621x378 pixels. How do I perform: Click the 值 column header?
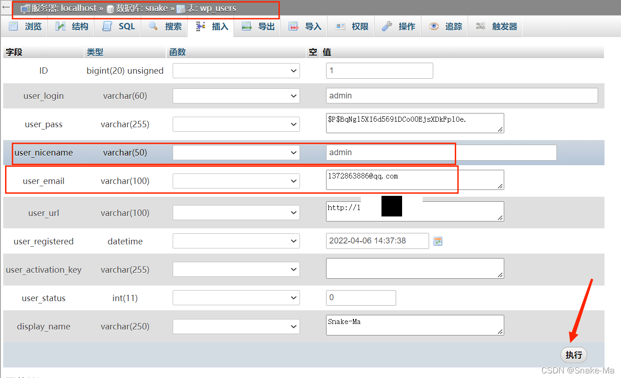(x=327, y=52)
